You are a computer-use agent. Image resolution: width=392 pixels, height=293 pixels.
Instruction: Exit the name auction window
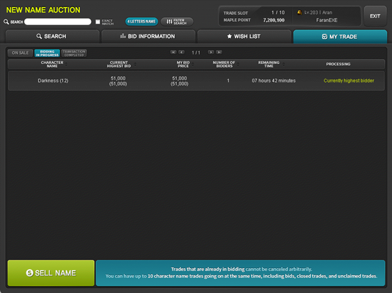pos(375,16)
